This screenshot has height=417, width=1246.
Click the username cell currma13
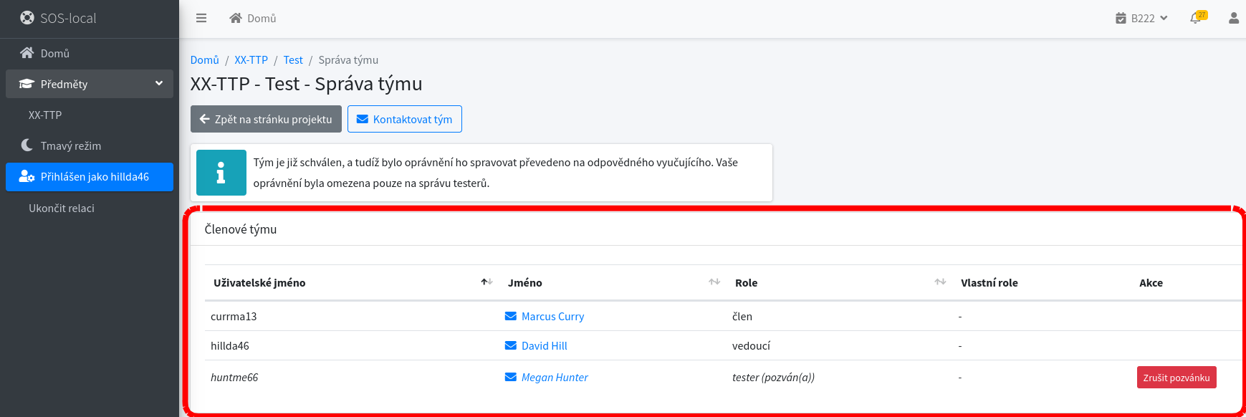[234, 316]
